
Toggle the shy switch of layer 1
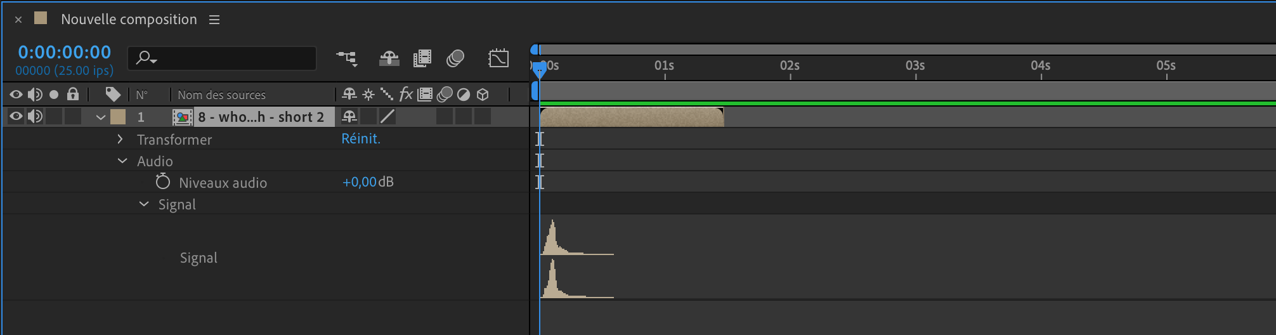point(349,116)
